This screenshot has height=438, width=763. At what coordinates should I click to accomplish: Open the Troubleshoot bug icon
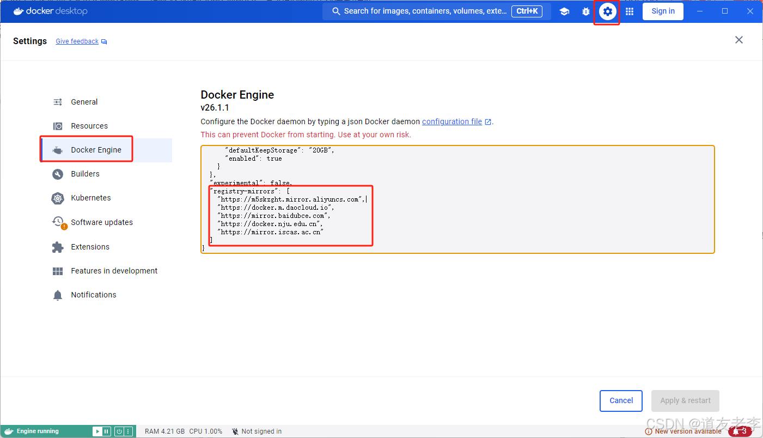pos(586,11)
